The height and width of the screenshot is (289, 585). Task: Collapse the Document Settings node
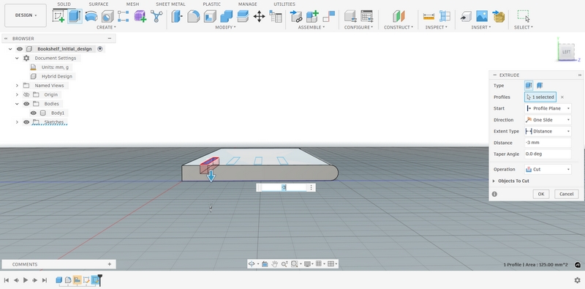tap(17, 59)
